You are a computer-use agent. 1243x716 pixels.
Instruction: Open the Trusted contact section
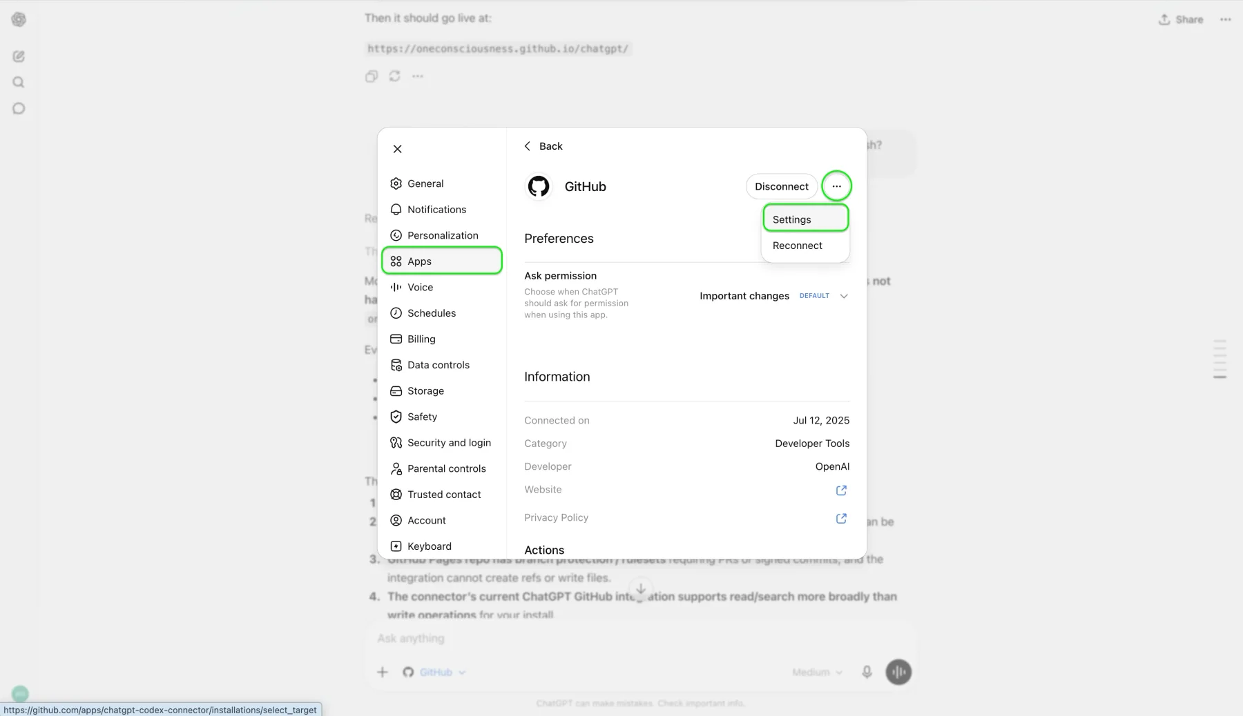point(442,495)
